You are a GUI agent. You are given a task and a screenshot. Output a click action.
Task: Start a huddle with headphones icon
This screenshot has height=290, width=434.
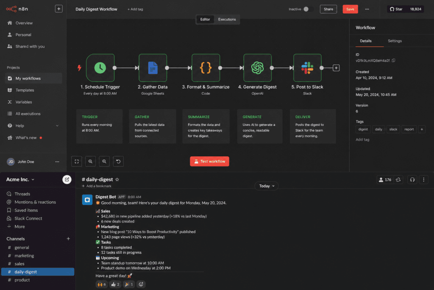click(412, 180)
